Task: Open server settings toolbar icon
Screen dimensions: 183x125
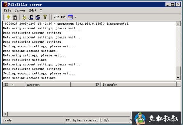Action: tap(24, 17)
